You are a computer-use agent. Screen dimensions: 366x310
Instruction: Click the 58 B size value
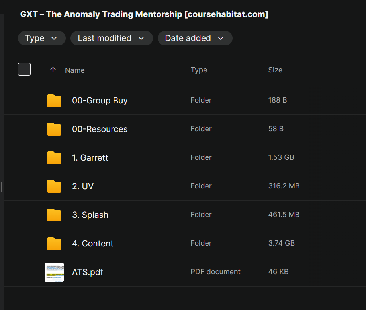point(276,129)
